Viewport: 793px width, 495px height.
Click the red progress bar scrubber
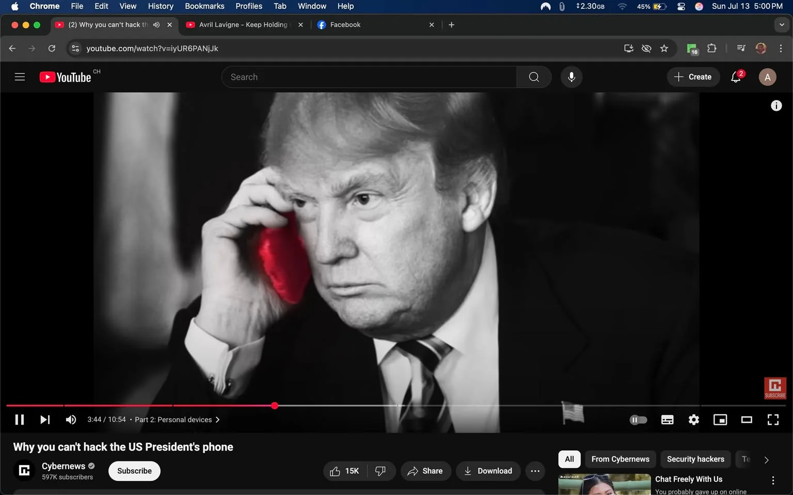click(x=275, y=406)
